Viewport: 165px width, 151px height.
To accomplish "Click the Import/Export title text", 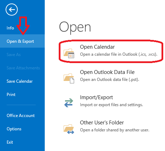I will 96,97.
